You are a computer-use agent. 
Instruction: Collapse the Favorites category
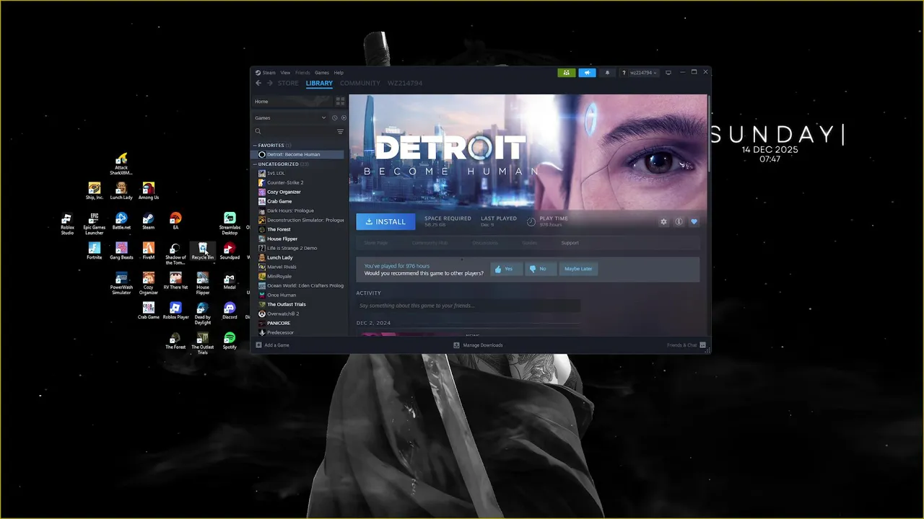[255, 146]
